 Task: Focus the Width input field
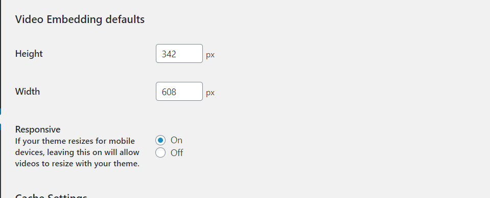point(179,92)
